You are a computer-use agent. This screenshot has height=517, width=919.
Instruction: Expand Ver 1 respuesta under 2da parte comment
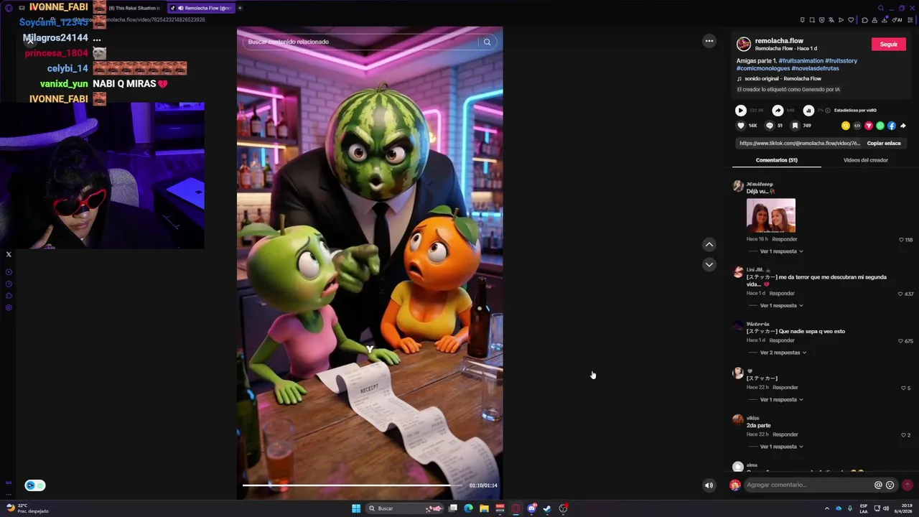(781, 447)
